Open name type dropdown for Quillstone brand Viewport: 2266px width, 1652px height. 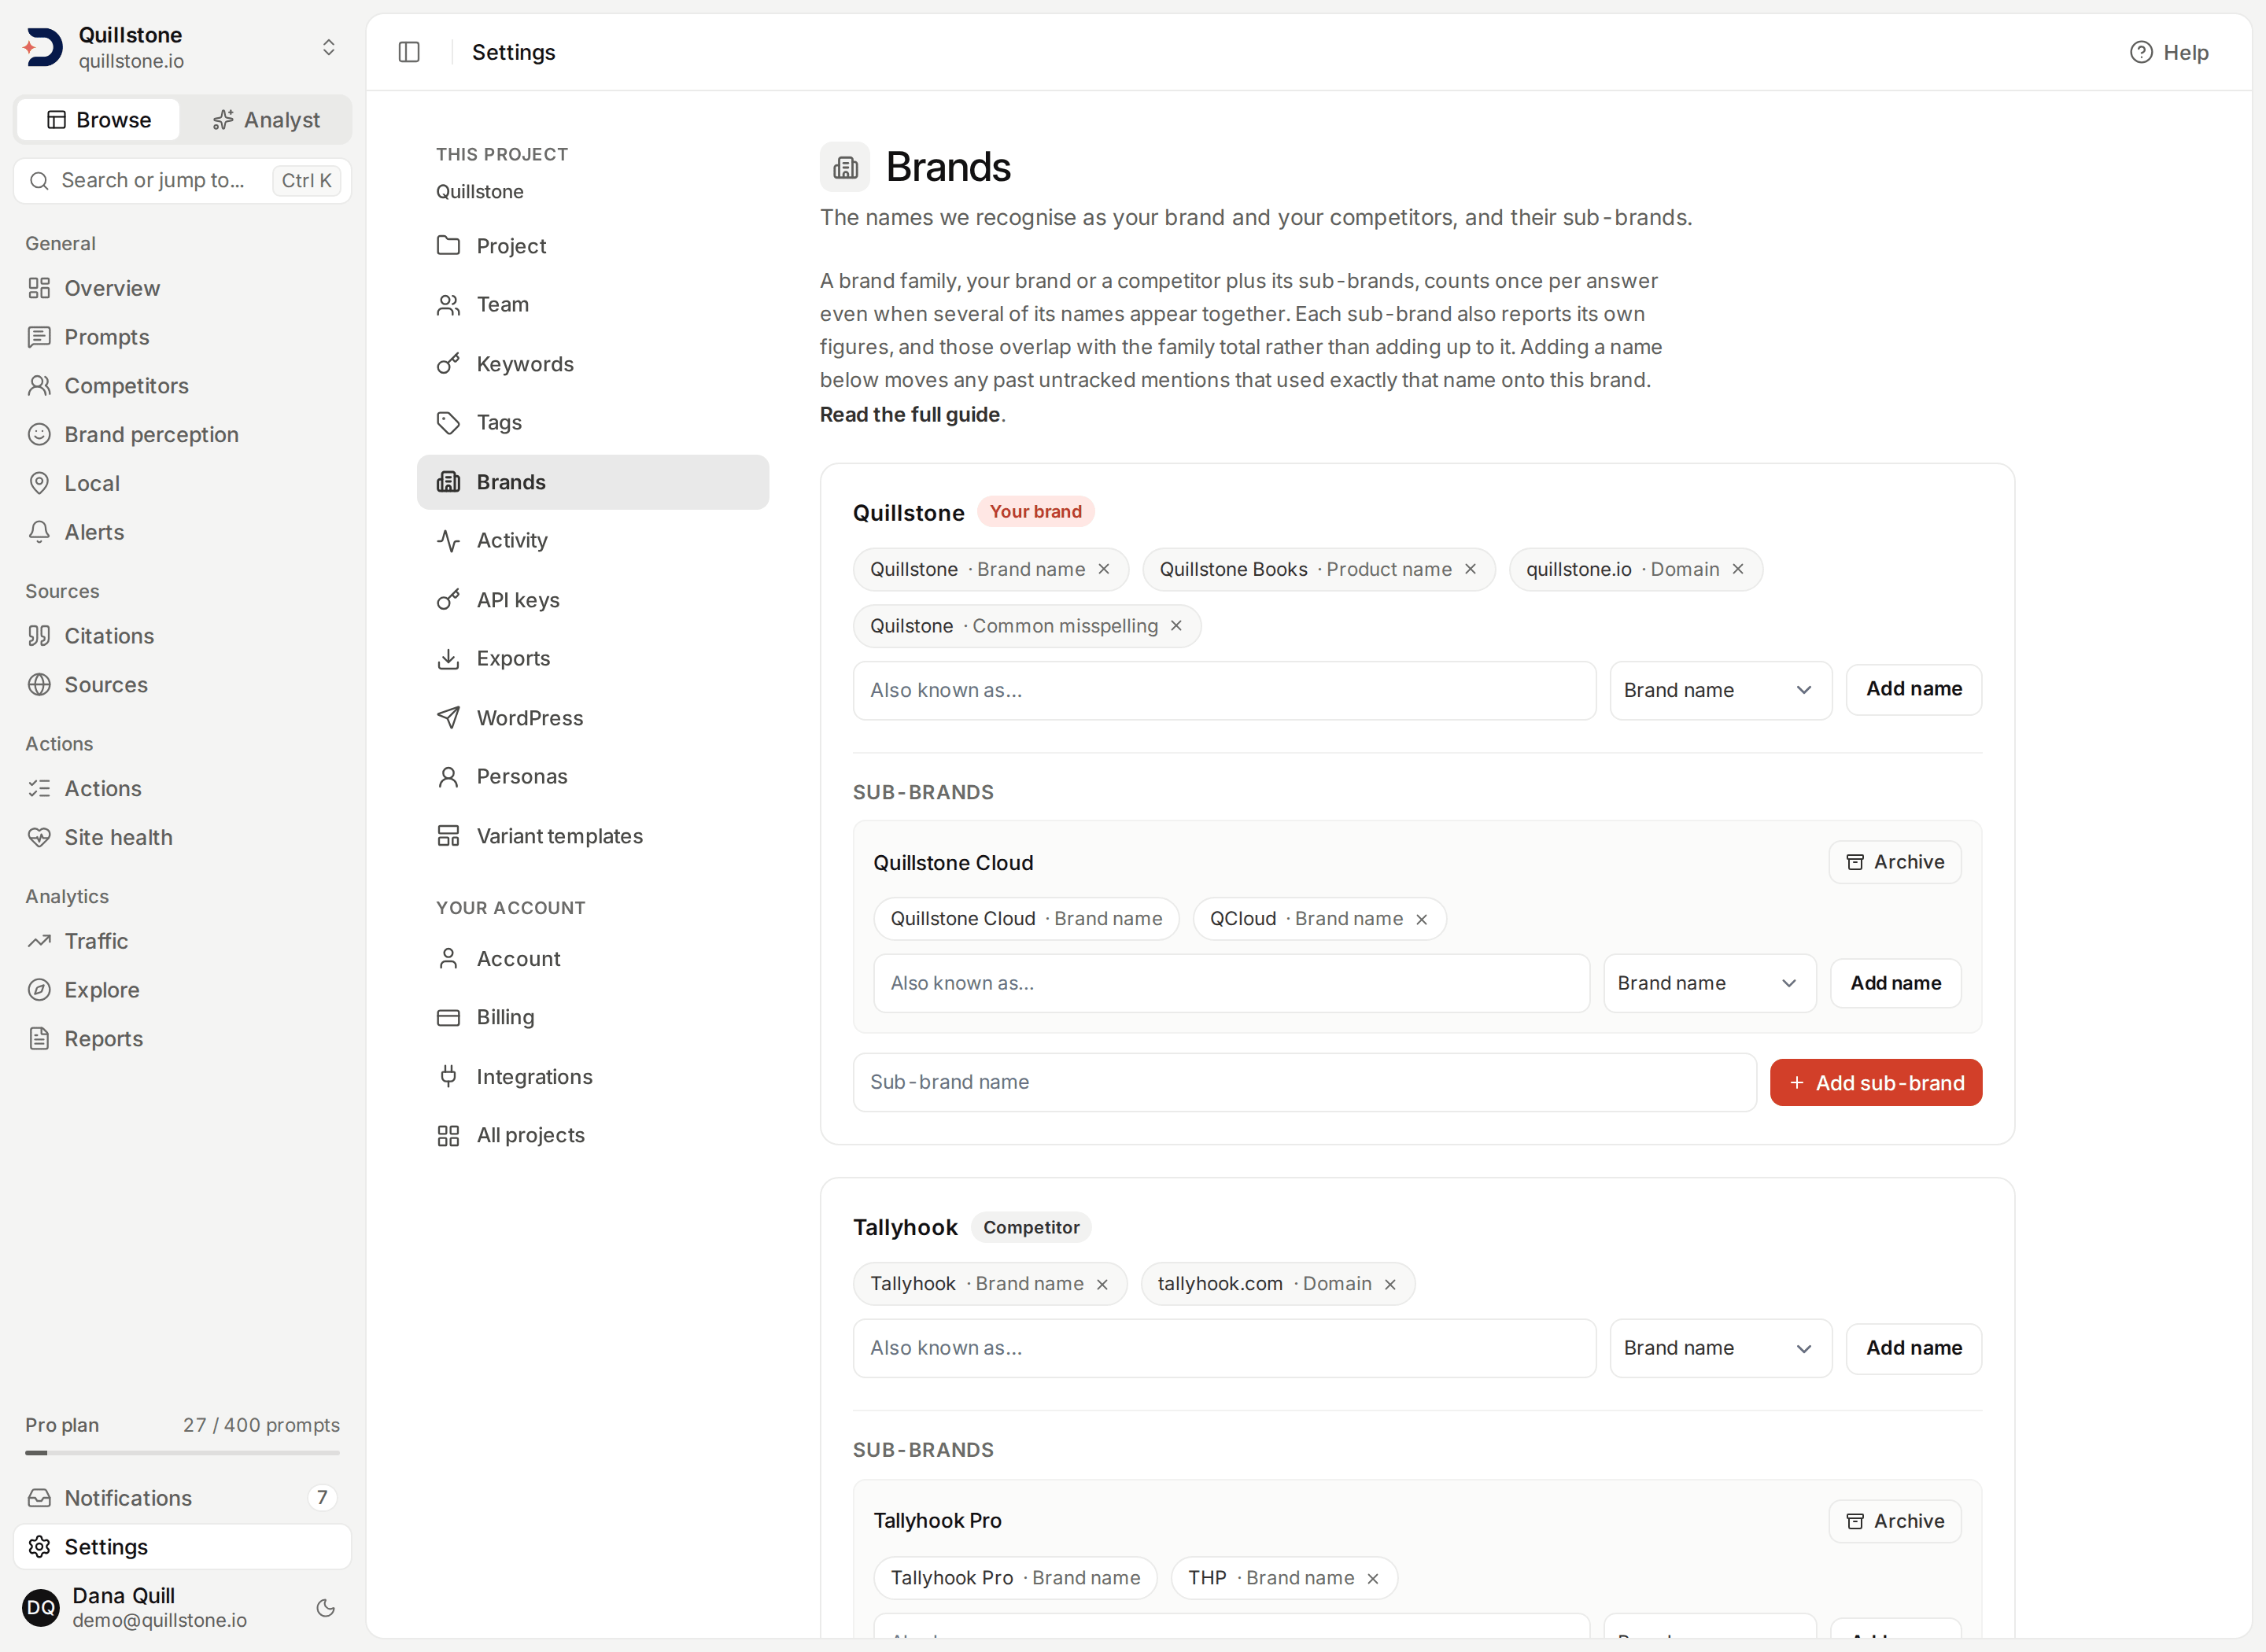tap(1720, 690)
